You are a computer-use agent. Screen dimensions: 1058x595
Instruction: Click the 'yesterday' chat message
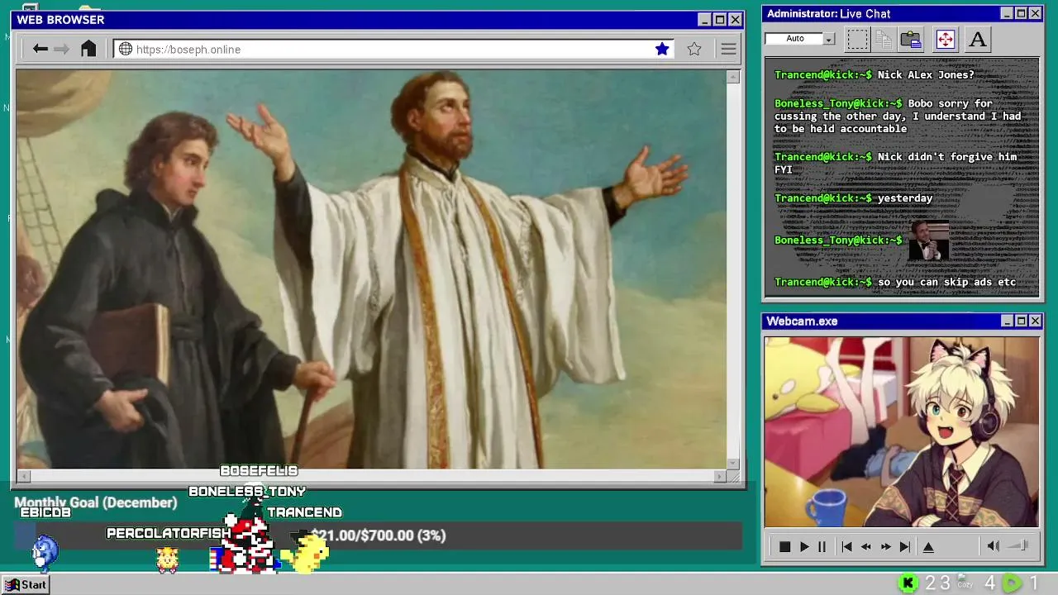pos(905,198)
